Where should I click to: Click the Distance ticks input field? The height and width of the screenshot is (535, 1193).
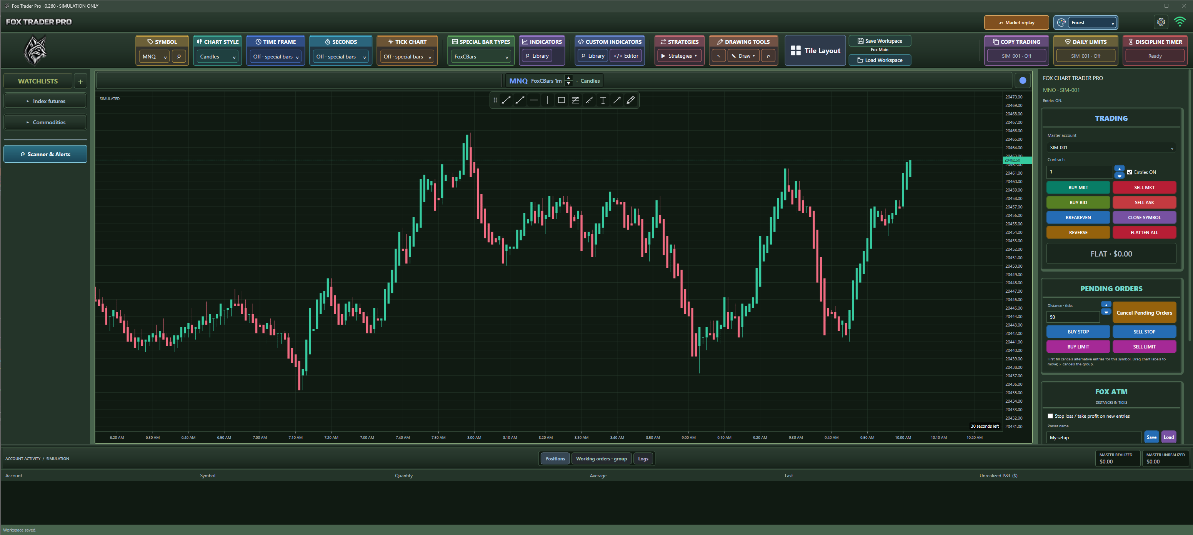1073,317
